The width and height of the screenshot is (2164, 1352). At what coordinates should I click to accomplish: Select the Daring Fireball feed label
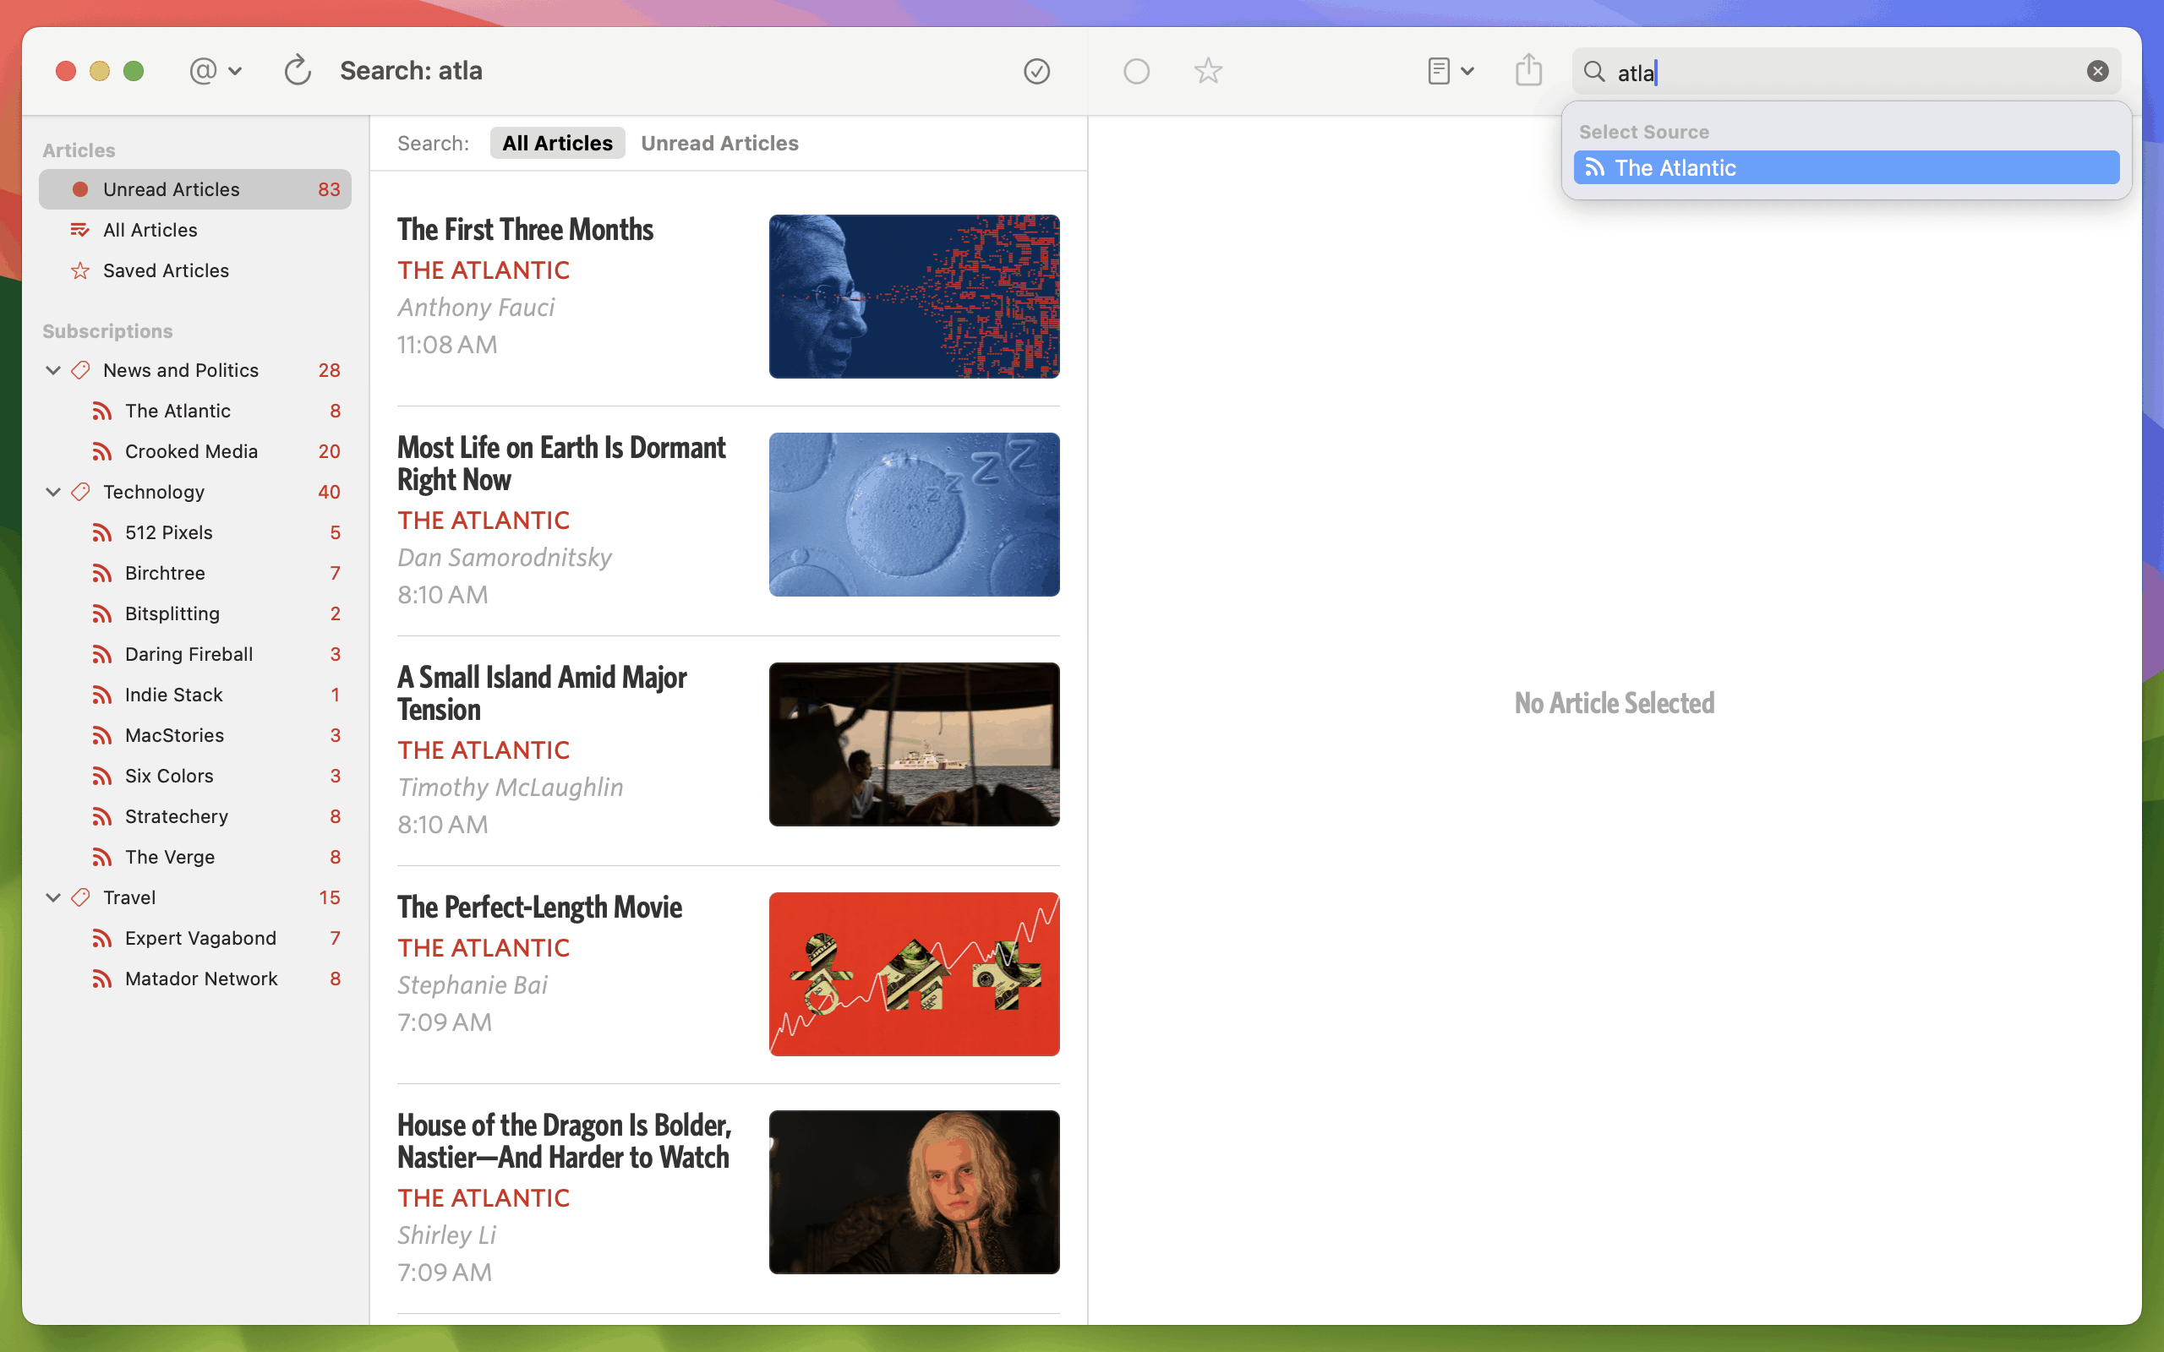[189, 655]
